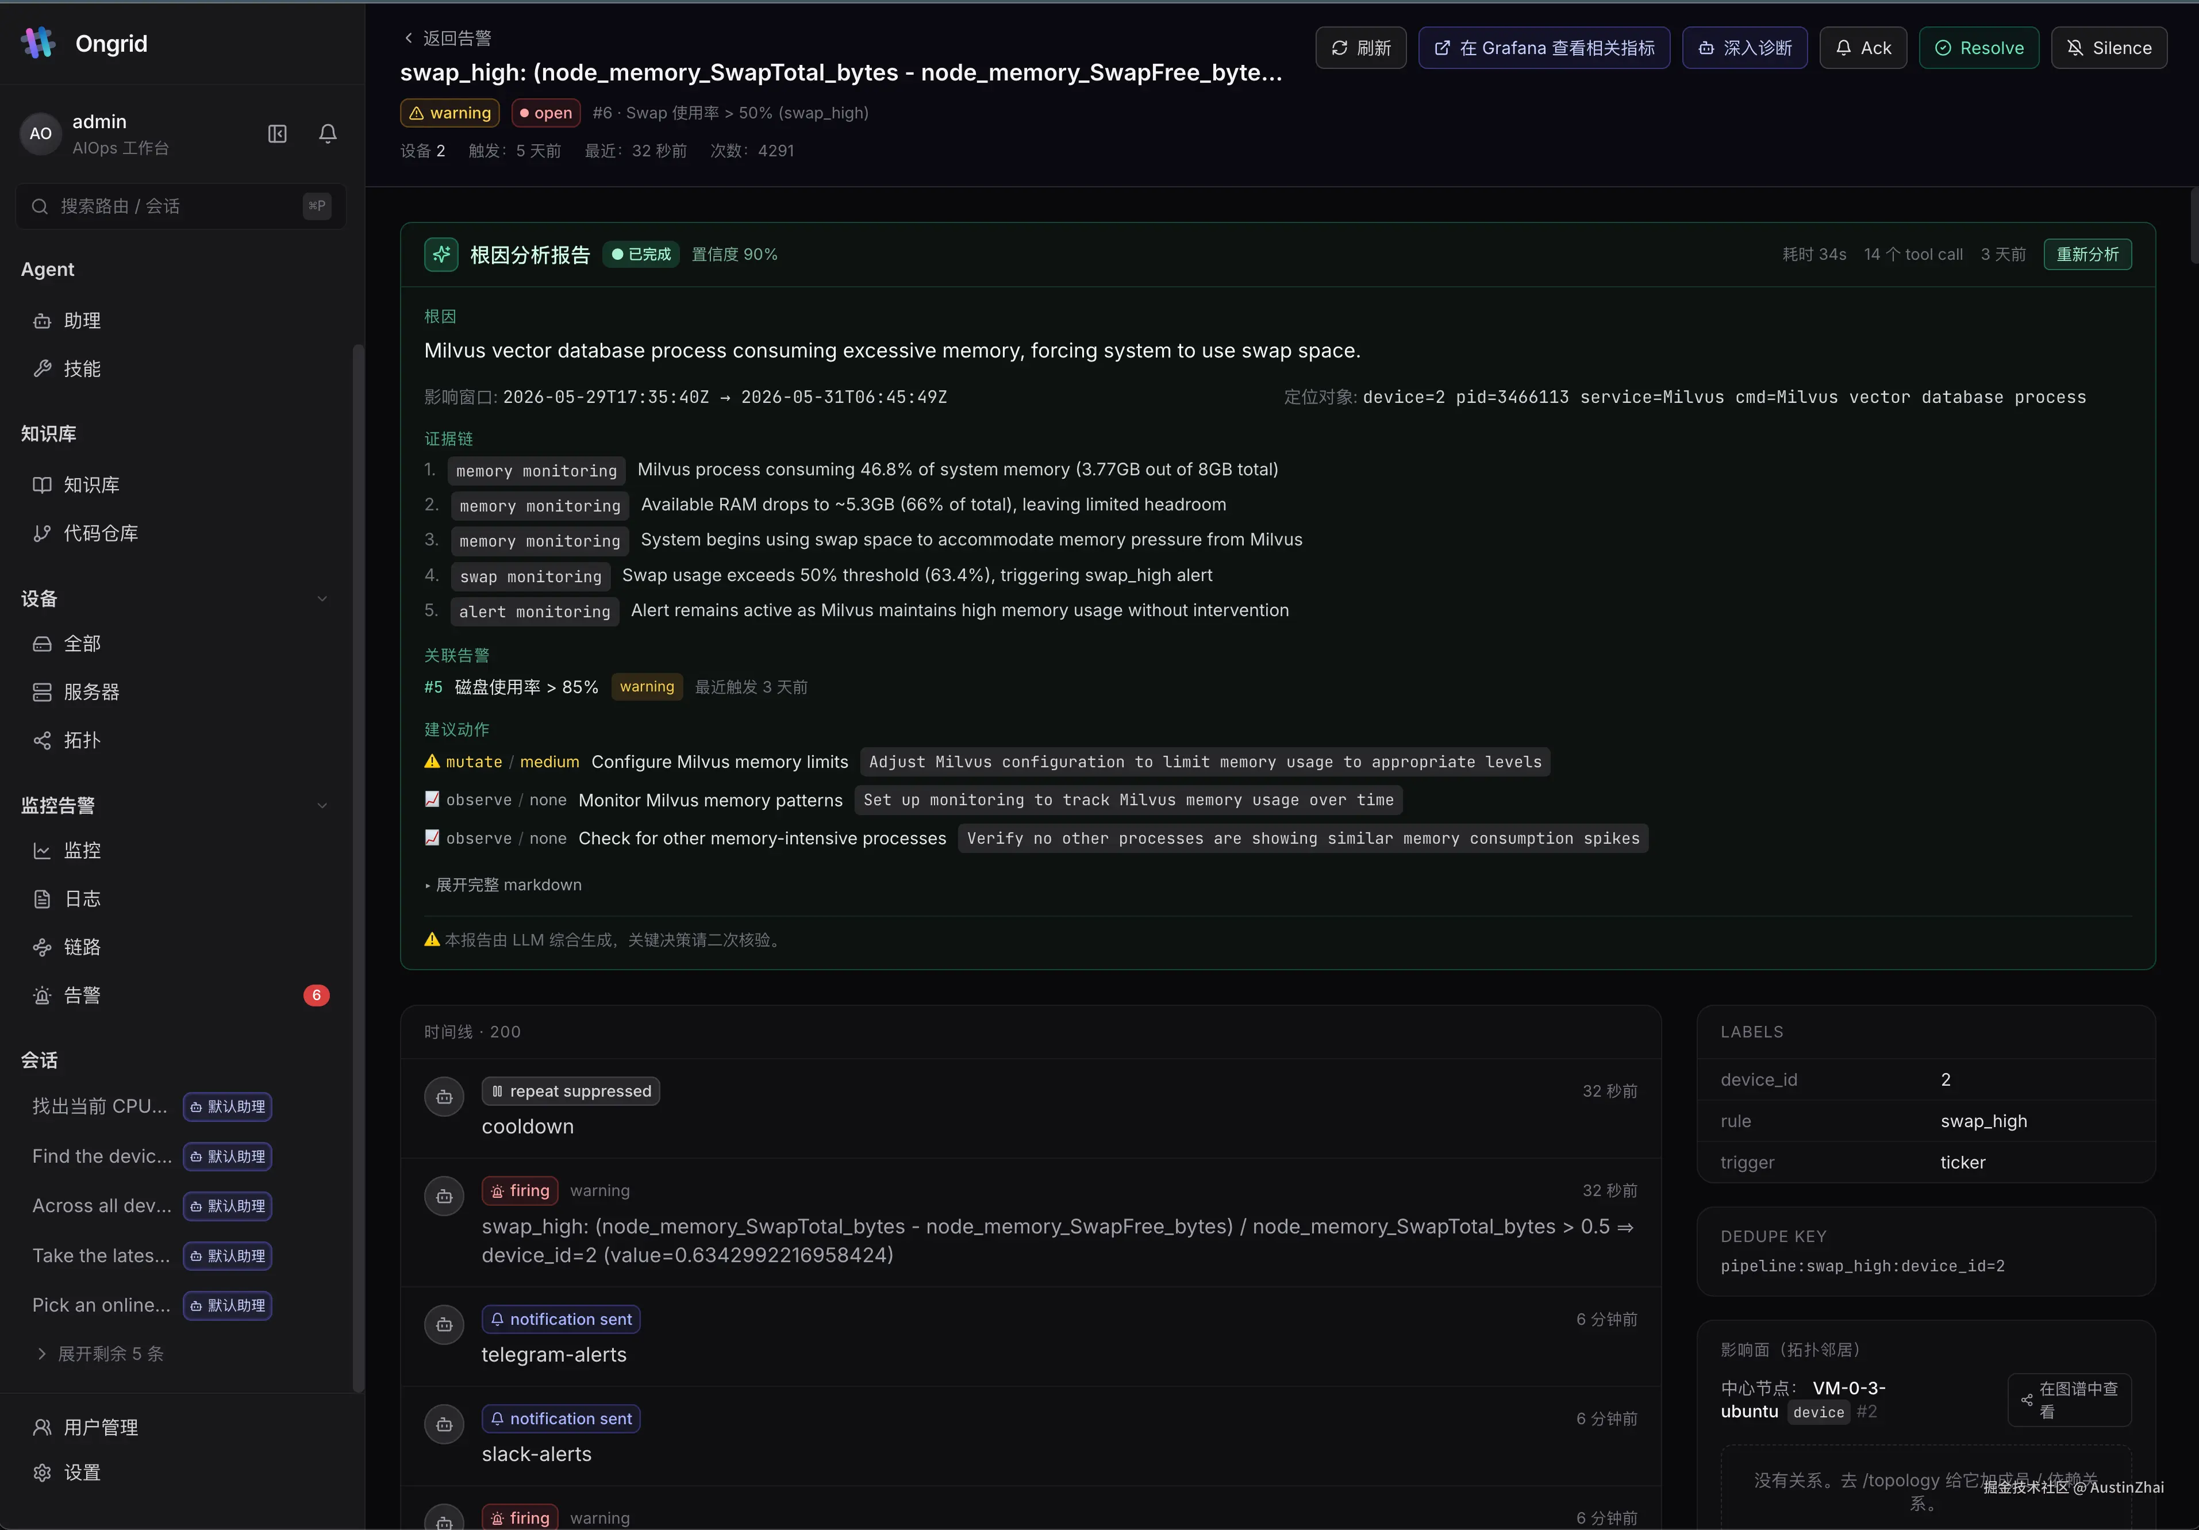The image size is (2199, 1530).
Task: Collapse the 设备 sidebar section
Action: tap(322, 599)
